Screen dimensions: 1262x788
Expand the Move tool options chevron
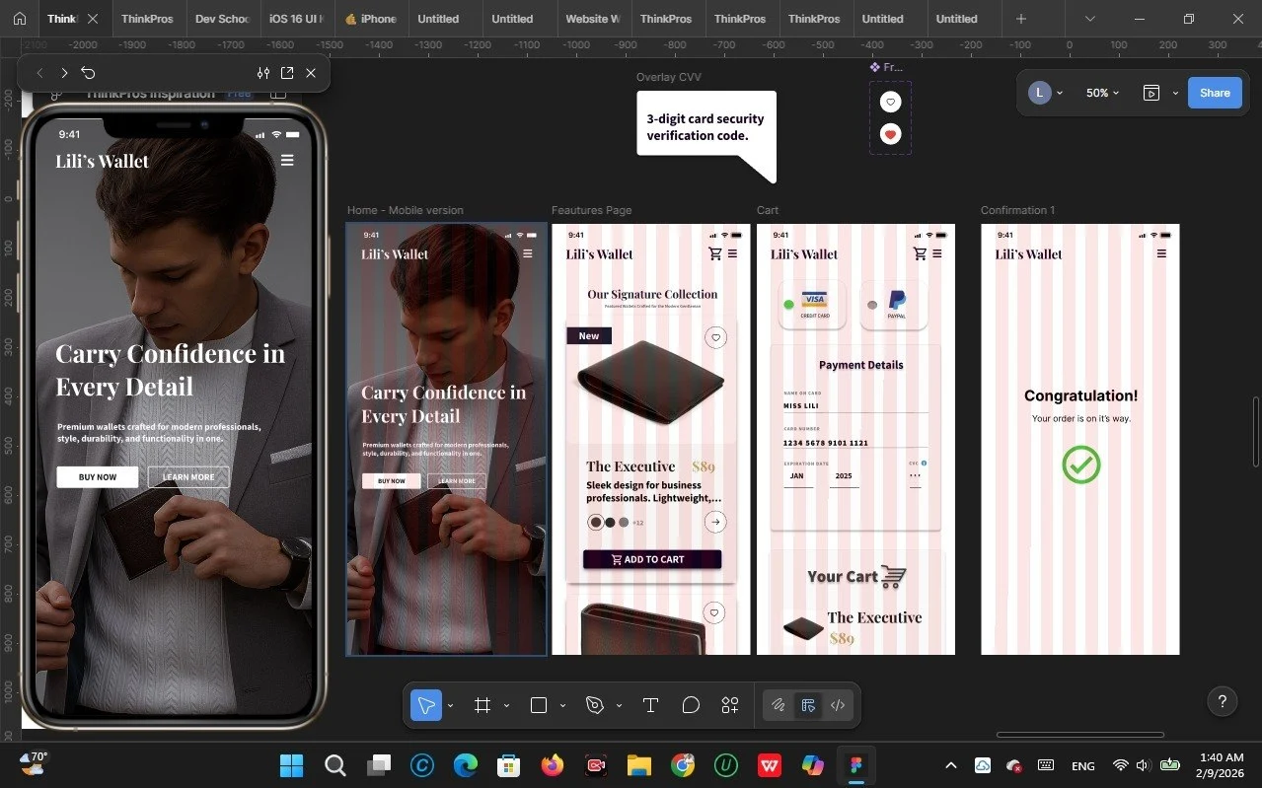(x=451, y=706)
